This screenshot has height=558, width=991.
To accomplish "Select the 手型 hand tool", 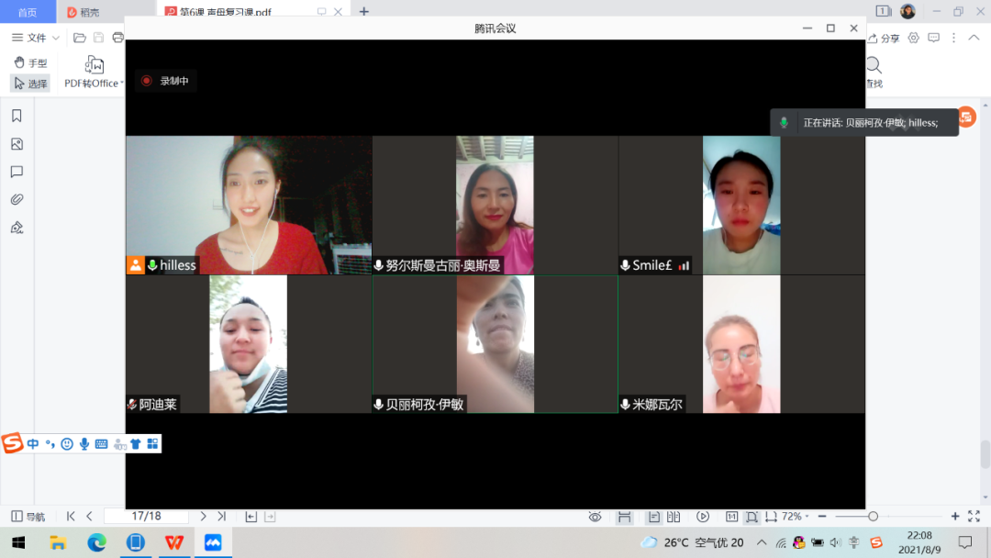I will [32, 62].
